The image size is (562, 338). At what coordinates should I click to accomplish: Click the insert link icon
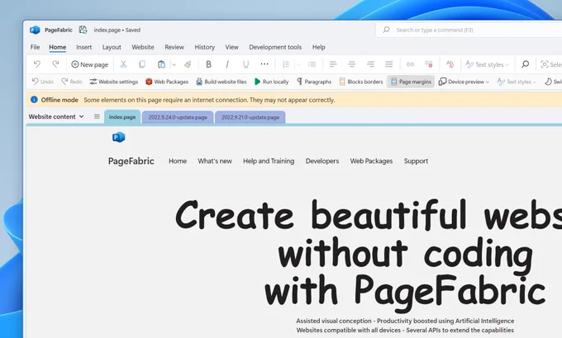pos(410,64)
